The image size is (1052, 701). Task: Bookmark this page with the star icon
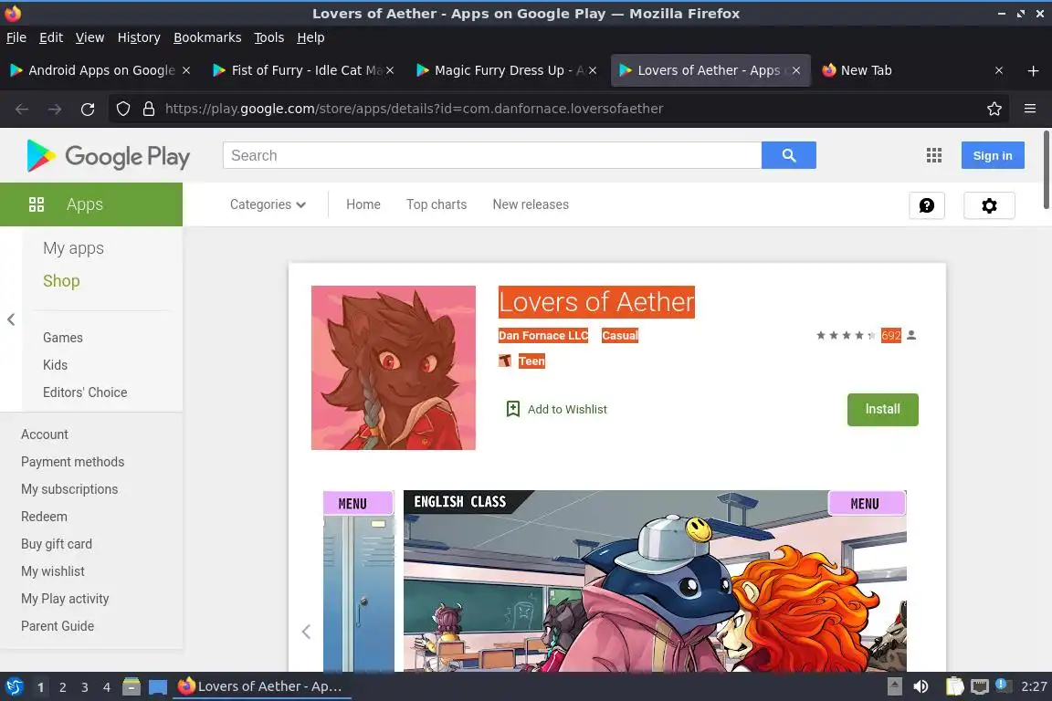point(994,109)
